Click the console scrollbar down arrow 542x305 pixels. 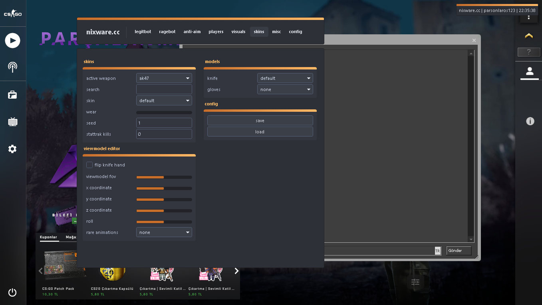471,240
